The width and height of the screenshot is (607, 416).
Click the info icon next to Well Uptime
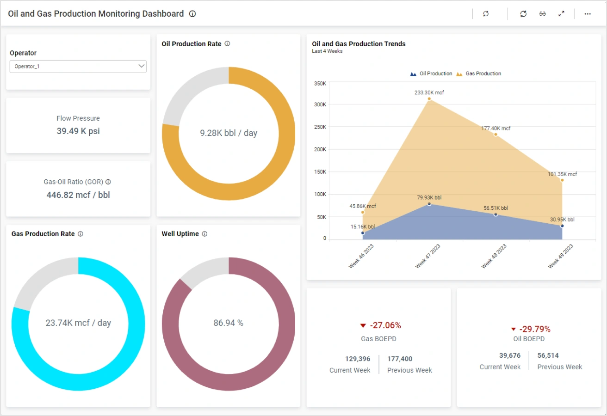[x=204, y=234]
